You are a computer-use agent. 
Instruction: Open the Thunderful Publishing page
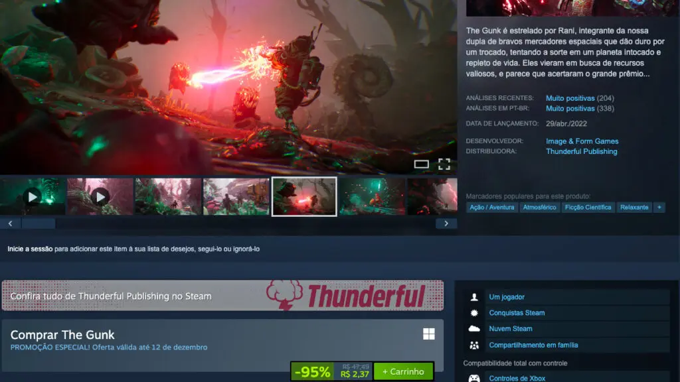click(582, 151)
